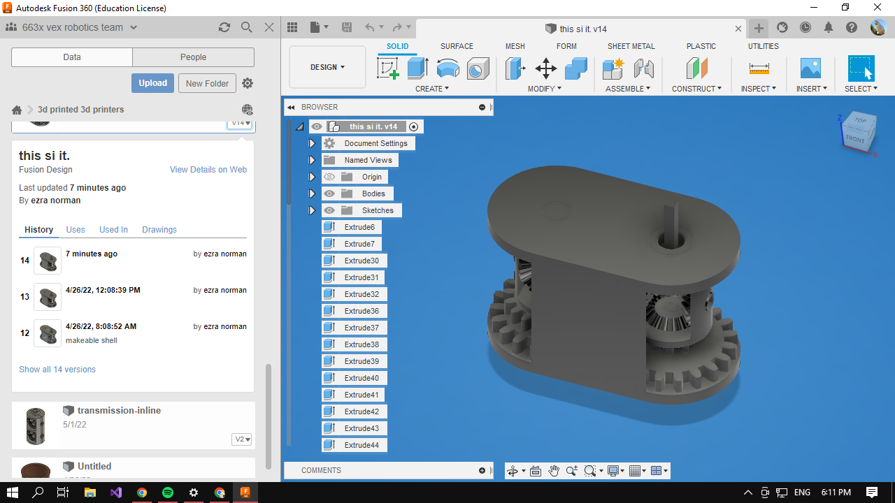Go to the data panel home folder
The width and height of the screenshot is (895, 503).
click(17, 110)
